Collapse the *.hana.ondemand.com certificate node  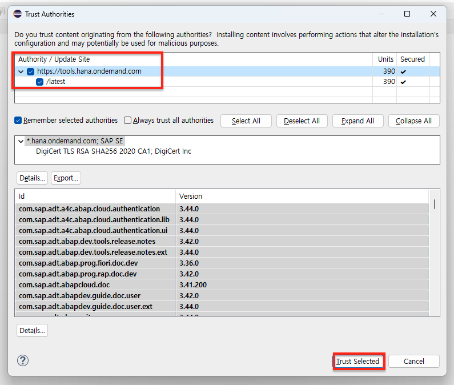(21, 141)
